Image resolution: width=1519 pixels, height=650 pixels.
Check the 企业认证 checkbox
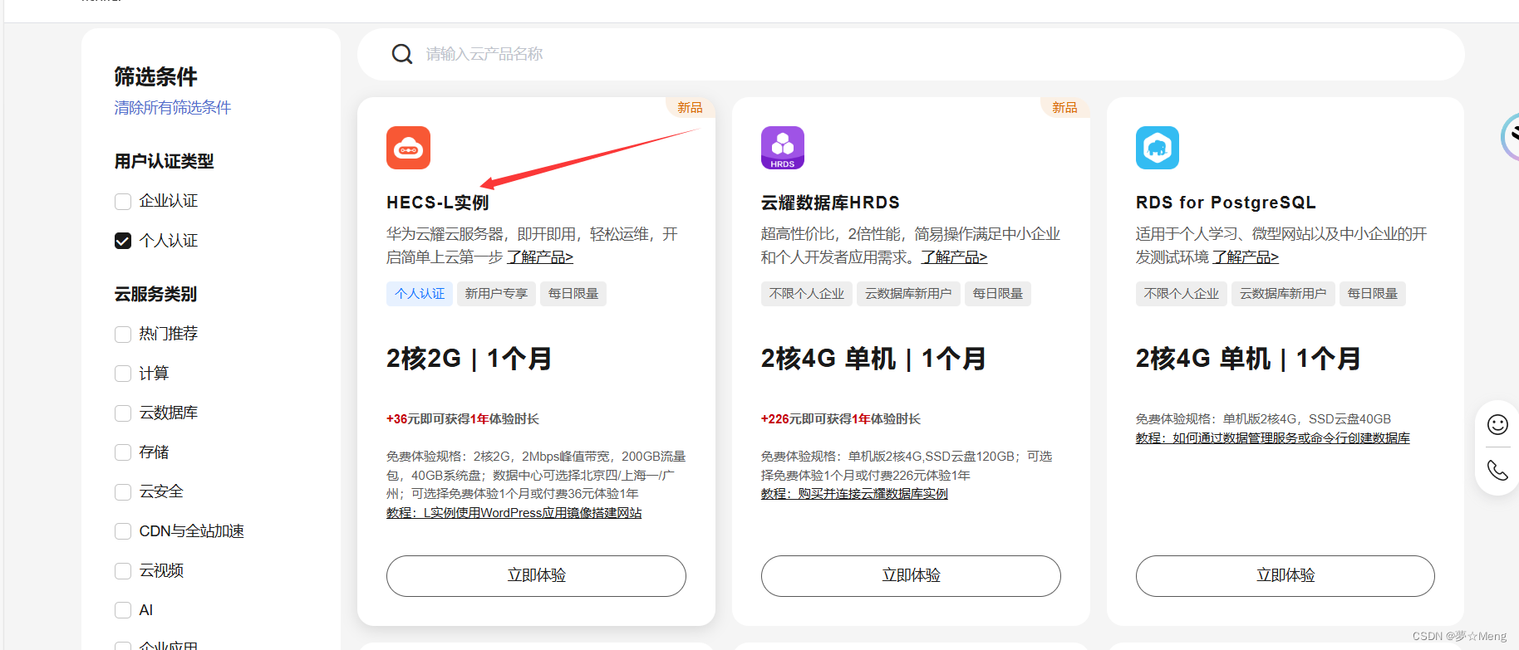click(x=123, y=202)
